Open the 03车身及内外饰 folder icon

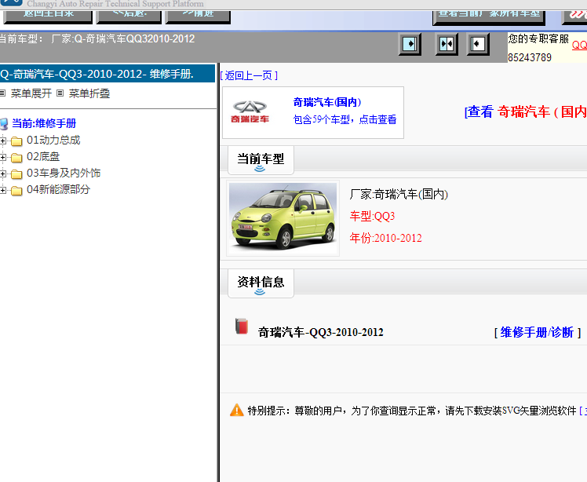click(16, 174)
